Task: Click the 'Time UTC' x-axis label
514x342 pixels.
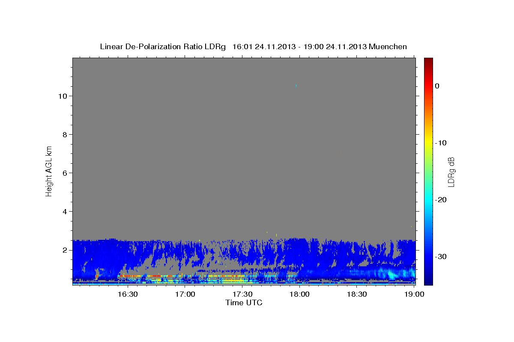Action: pyautogui.click(x=244, y=303)
